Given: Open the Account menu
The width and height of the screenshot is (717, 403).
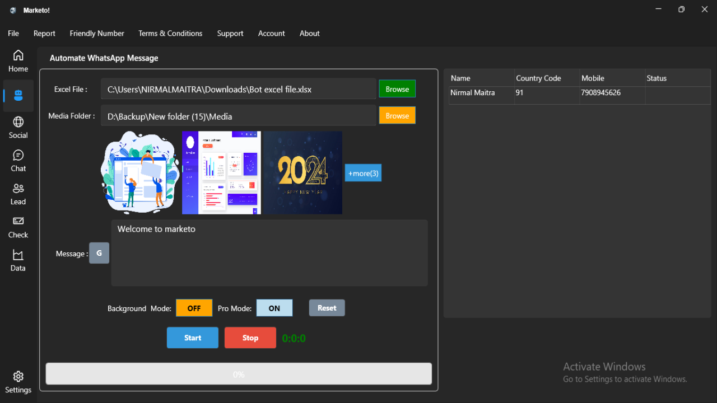Looking at the screenshot, I should click(271, 34).
